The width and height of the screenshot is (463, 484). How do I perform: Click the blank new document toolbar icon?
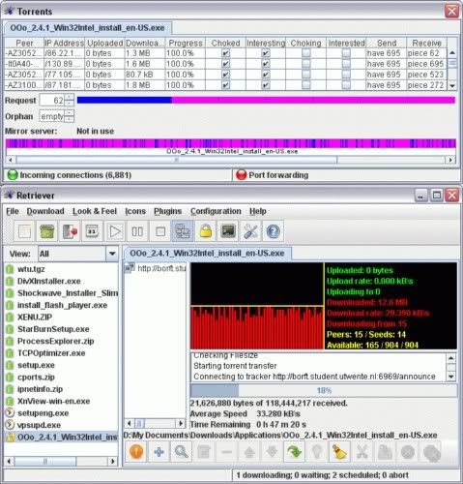click(x=24, y=231)
